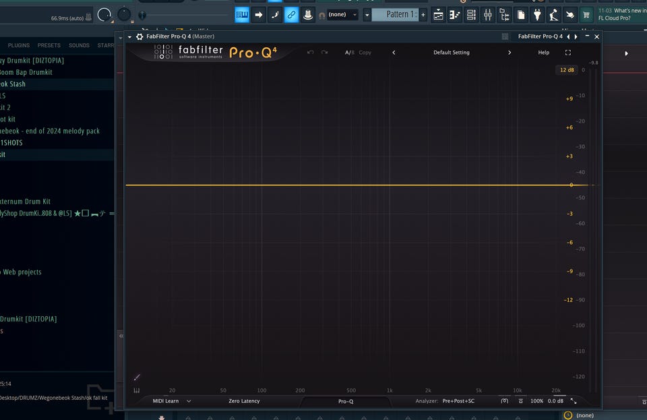The image size is (647, 420).
Task: Change the Zero Latency processing mode
Action: pos(244,401)
